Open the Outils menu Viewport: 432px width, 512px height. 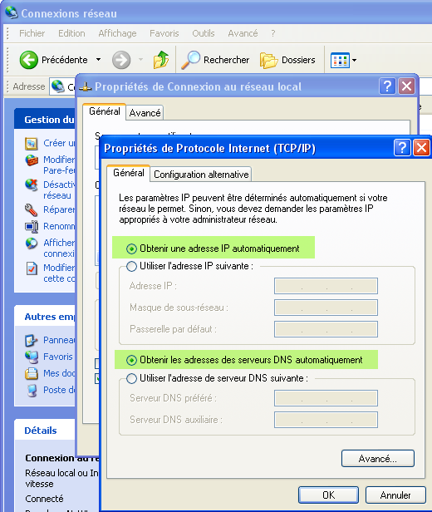pyautogui.click(x=204, y=33)
